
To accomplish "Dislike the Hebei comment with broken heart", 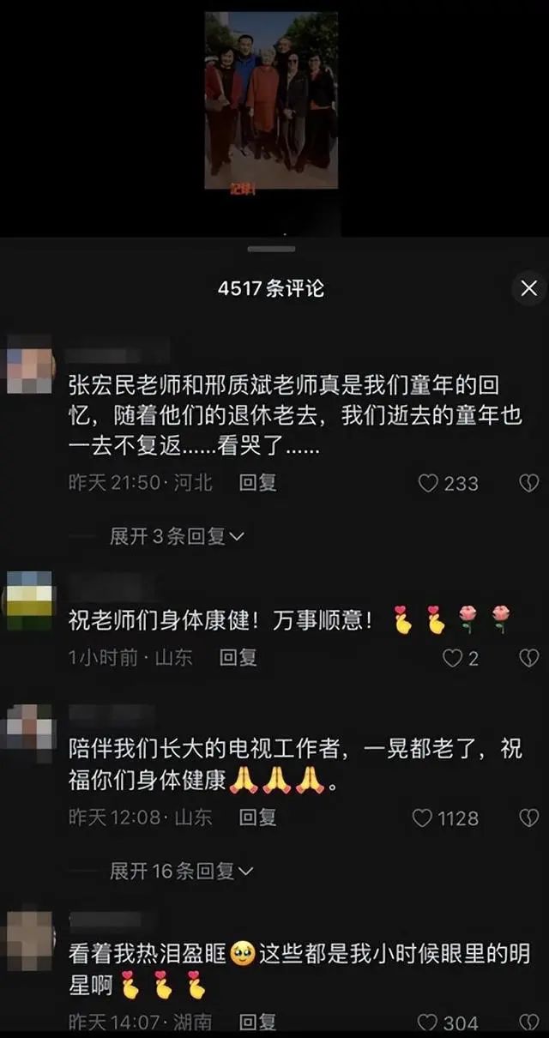I will pyautogui.click(x=529, y=483).
